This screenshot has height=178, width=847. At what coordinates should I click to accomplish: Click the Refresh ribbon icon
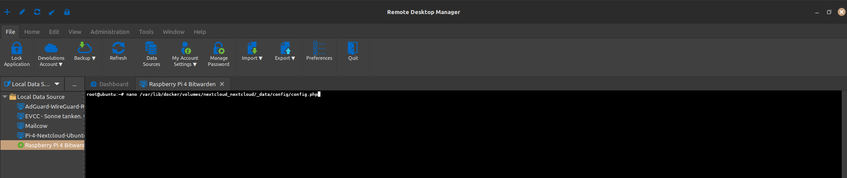(118, 48)
